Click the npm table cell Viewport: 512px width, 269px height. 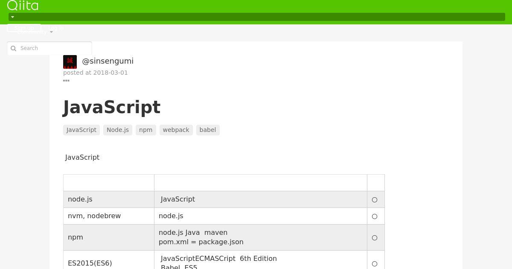pyautogui.click(x=109, y=237)
